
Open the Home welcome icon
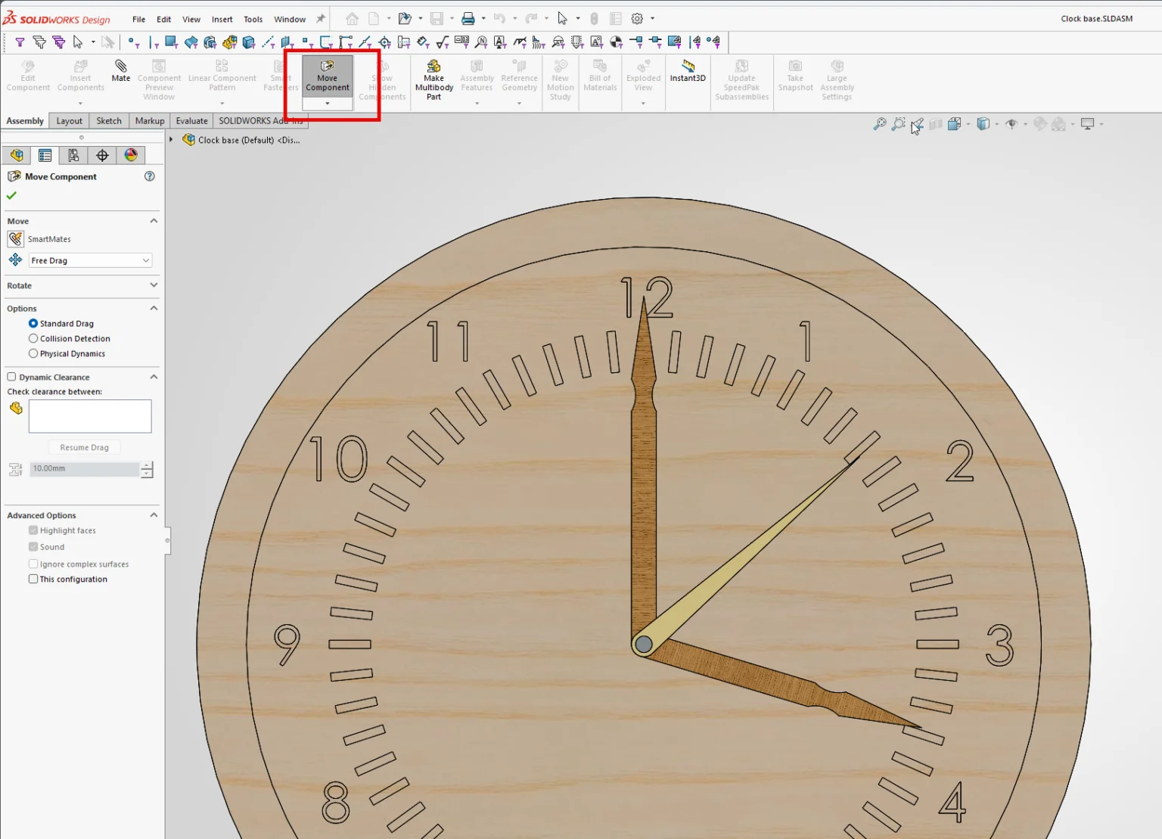tap(353, 19)
